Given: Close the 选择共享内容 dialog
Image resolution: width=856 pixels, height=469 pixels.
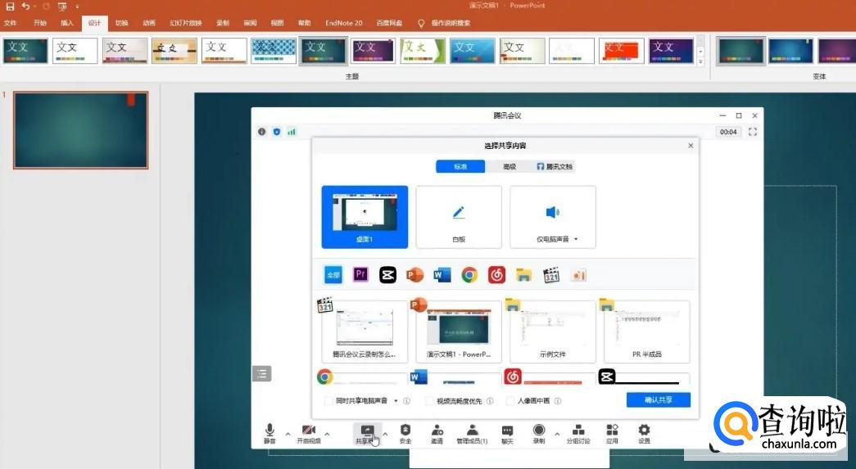Looking at the screenshot, I should pyautogui.click(x=691, y=146).
